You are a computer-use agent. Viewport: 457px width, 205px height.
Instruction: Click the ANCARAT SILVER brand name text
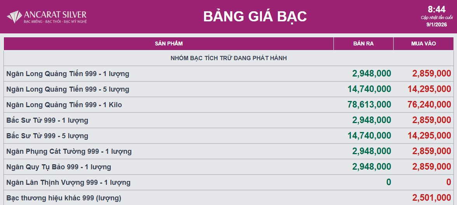tap(55, 15)
